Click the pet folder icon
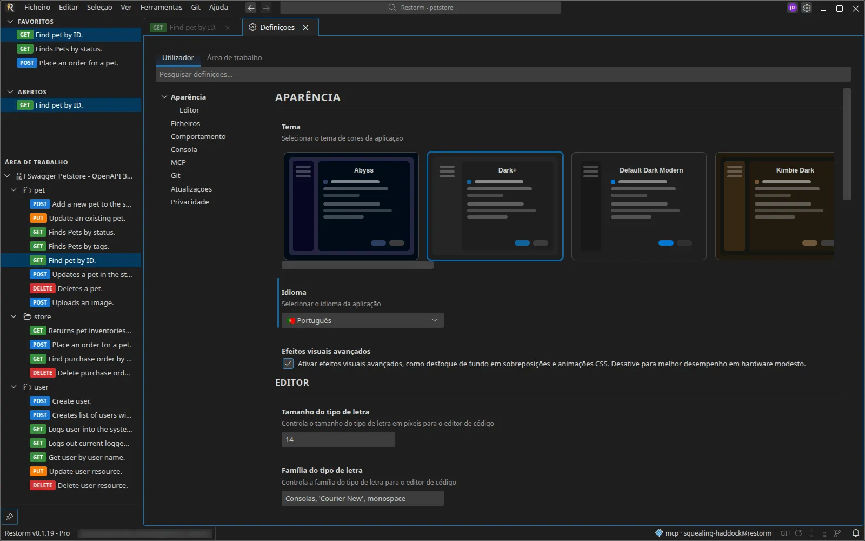Viewport: 865px width, 541px height. click(27, 190)
